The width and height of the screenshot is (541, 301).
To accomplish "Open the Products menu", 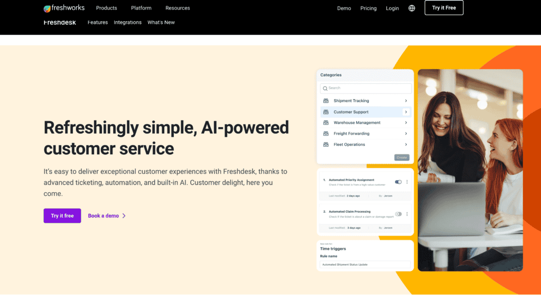I will 106,8.
